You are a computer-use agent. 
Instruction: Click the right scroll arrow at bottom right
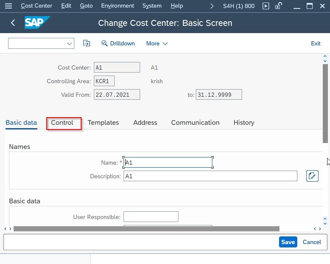click(x=320, y=229)
